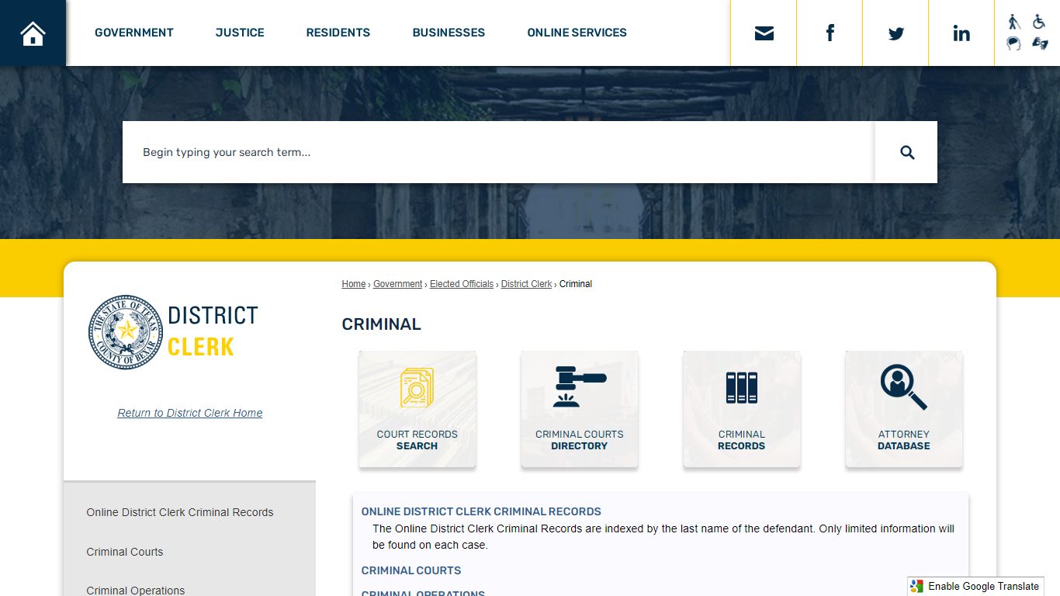Click Elected Officials in the breadcrumb
The height and width of the screenshot is (596, 1060).
(462, 284)
